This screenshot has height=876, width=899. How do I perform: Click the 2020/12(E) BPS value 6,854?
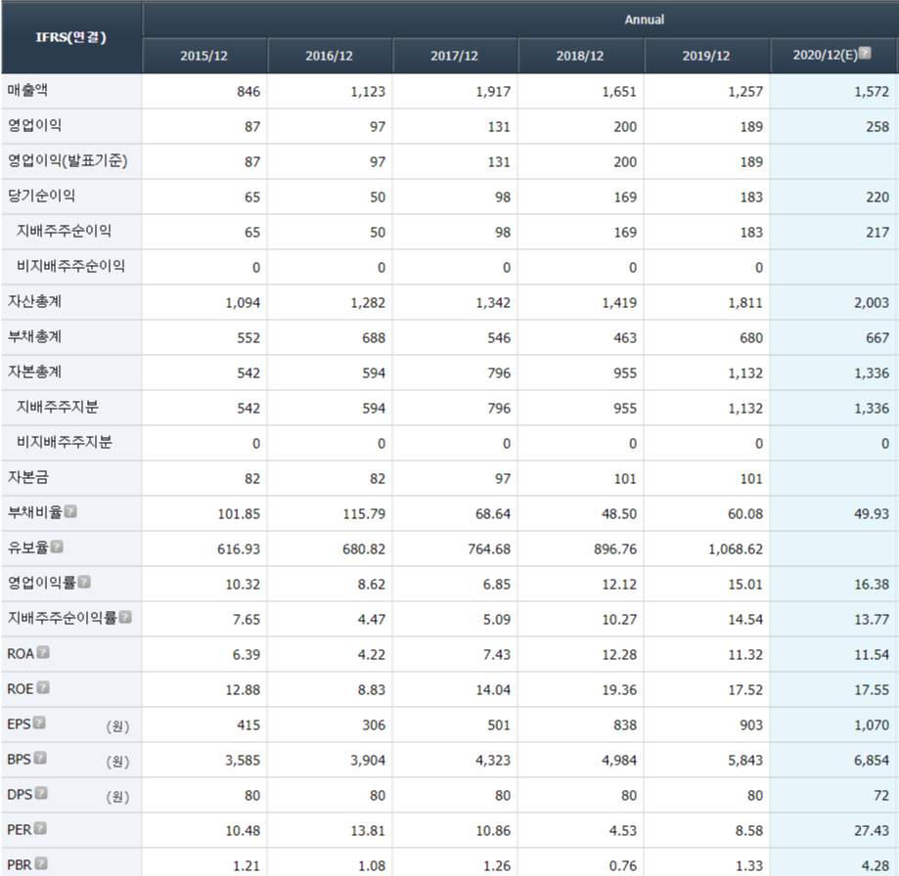[872, 761]
